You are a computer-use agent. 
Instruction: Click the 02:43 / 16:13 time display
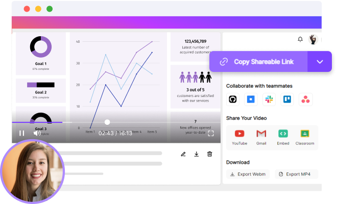click(115, 133)
